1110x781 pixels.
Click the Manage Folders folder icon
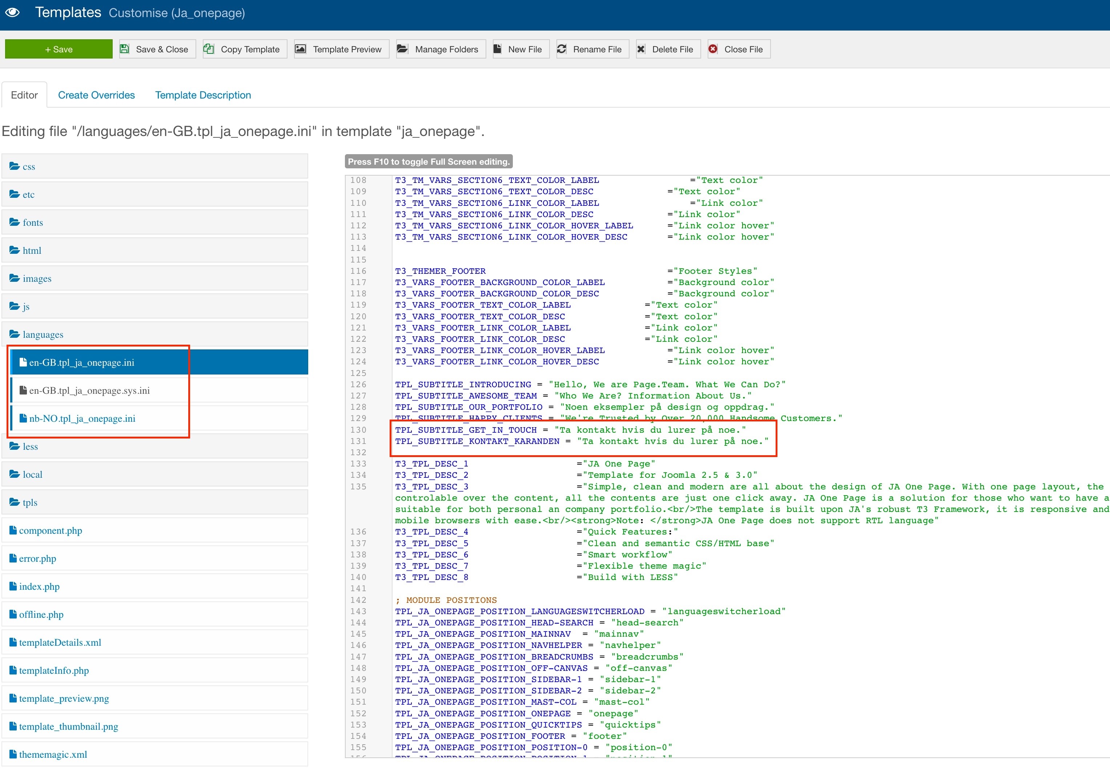402,49
